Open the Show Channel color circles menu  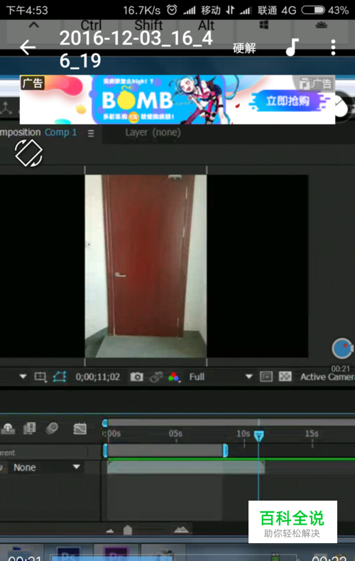pos(174,377)
